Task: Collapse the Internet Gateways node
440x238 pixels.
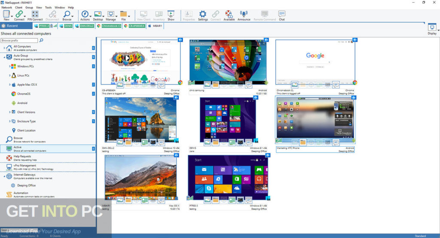Action: click(x=4, y=176)
